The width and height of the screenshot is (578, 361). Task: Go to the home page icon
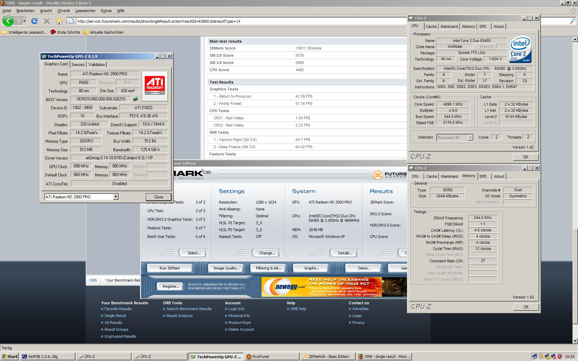(59, 21)
